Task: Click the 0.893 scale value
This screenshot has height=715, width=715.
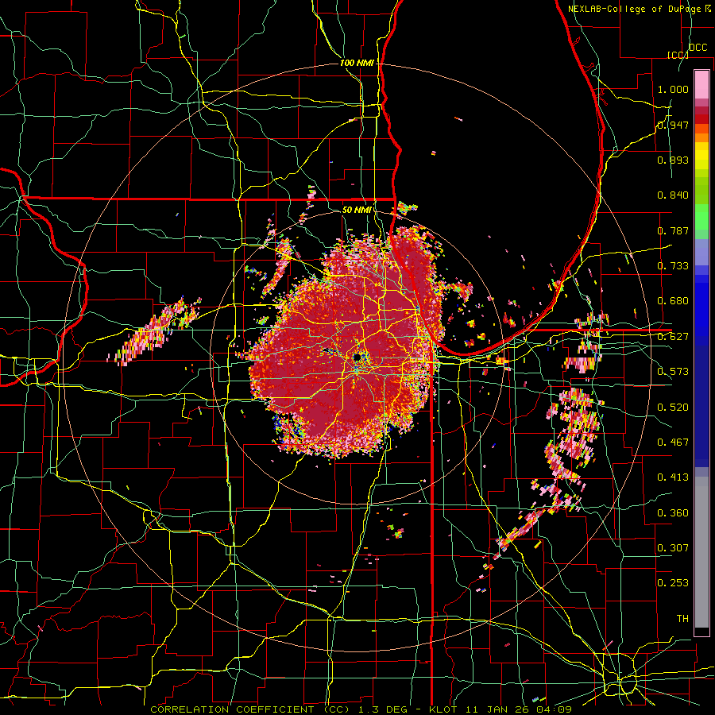Action: point(673,160)
